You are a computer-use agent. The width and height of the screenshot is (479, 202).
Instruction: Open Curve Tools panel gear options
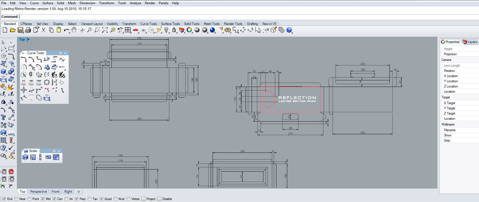click(60, 53)
